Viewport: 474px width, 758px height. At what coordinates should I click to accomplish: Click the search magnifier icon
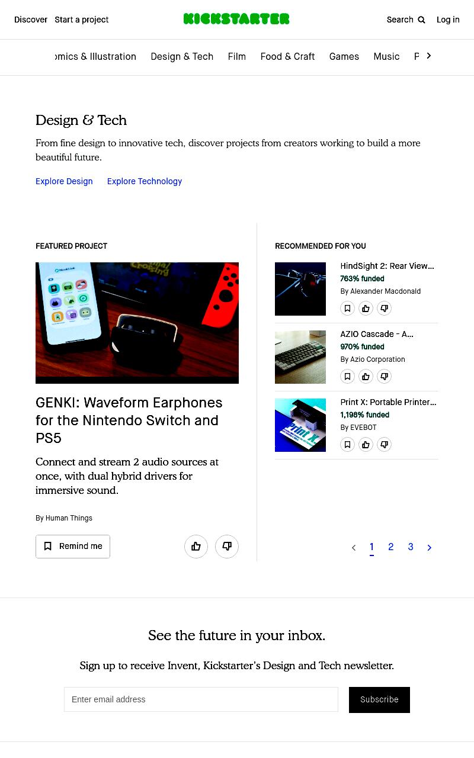421,20
